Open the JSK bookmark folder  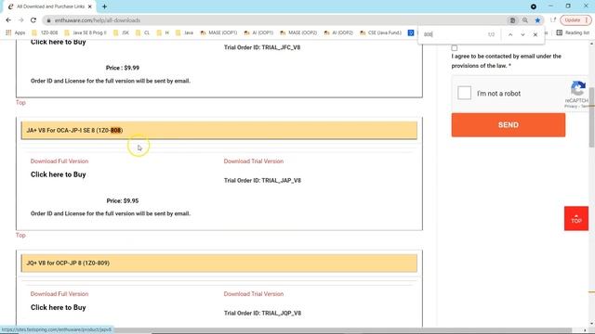point(122,33)
